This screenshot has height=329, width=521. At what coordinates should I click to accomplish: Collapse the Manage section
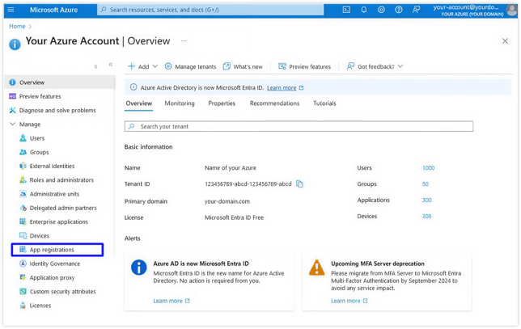tap(12, 124)
